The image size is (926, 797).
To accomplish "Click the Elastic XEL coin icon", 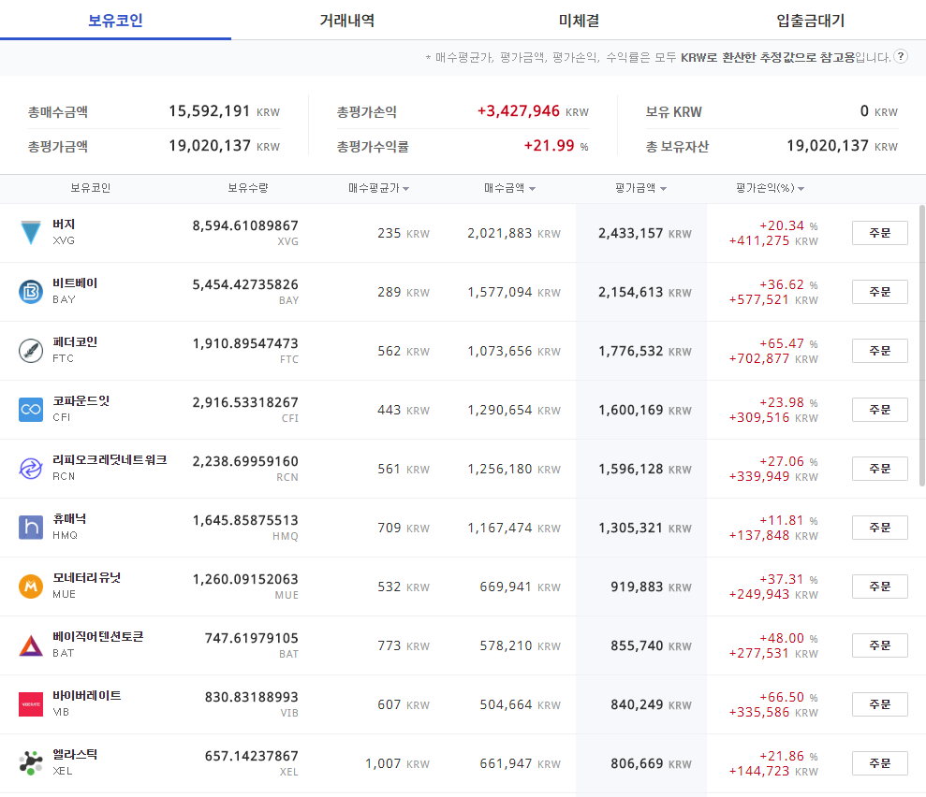I will point(31,762).
